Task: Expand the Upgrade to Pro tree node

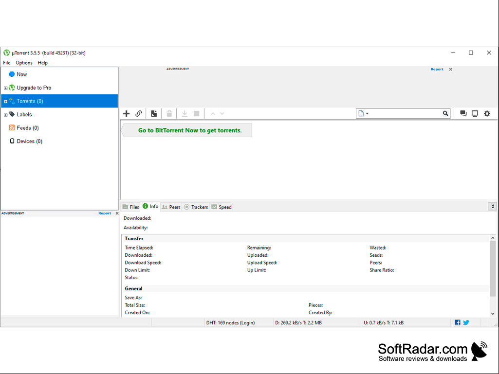Action: (x=5, y=88)
